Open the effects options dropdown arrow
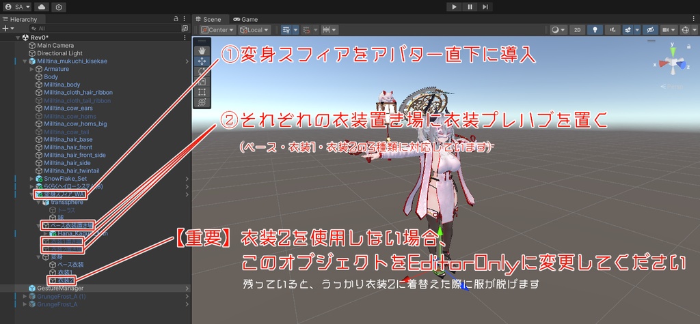Viewport: 700px width, 324px height. (637, 30)
